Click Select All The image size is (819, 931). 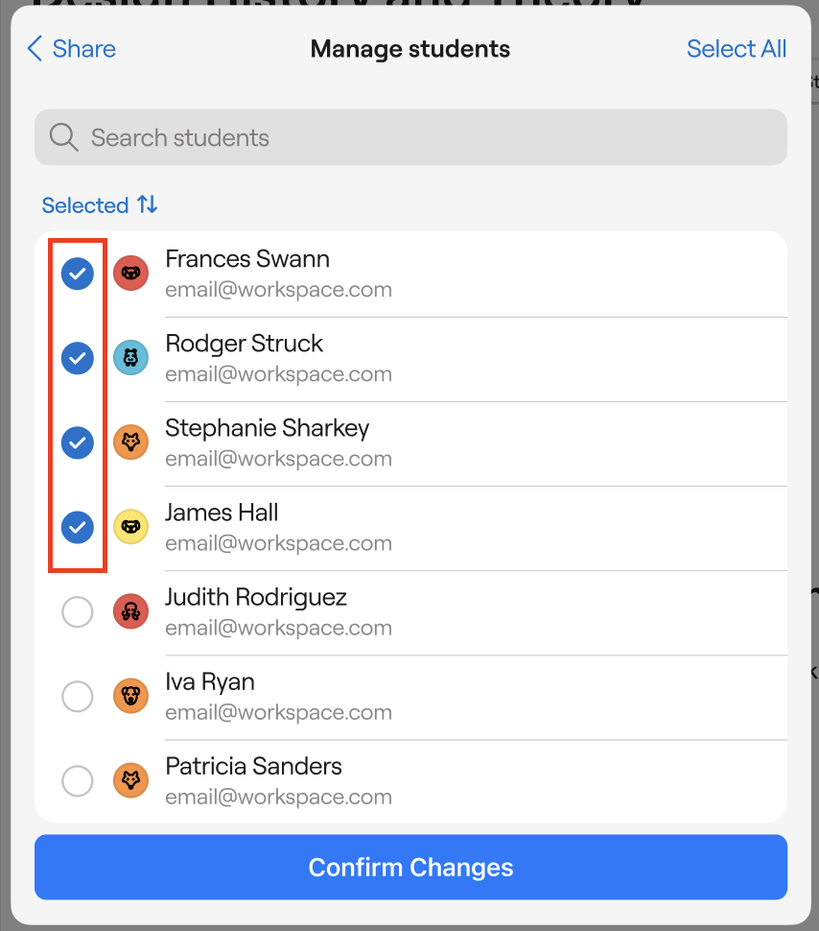point(737,49)
